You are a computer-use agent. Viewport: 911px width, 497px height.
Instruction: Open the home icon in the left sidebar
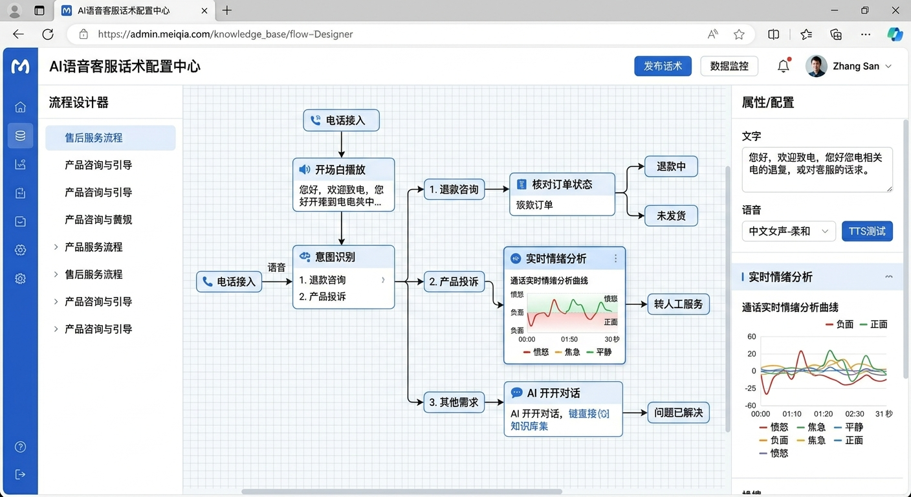[x=20, y=107]
